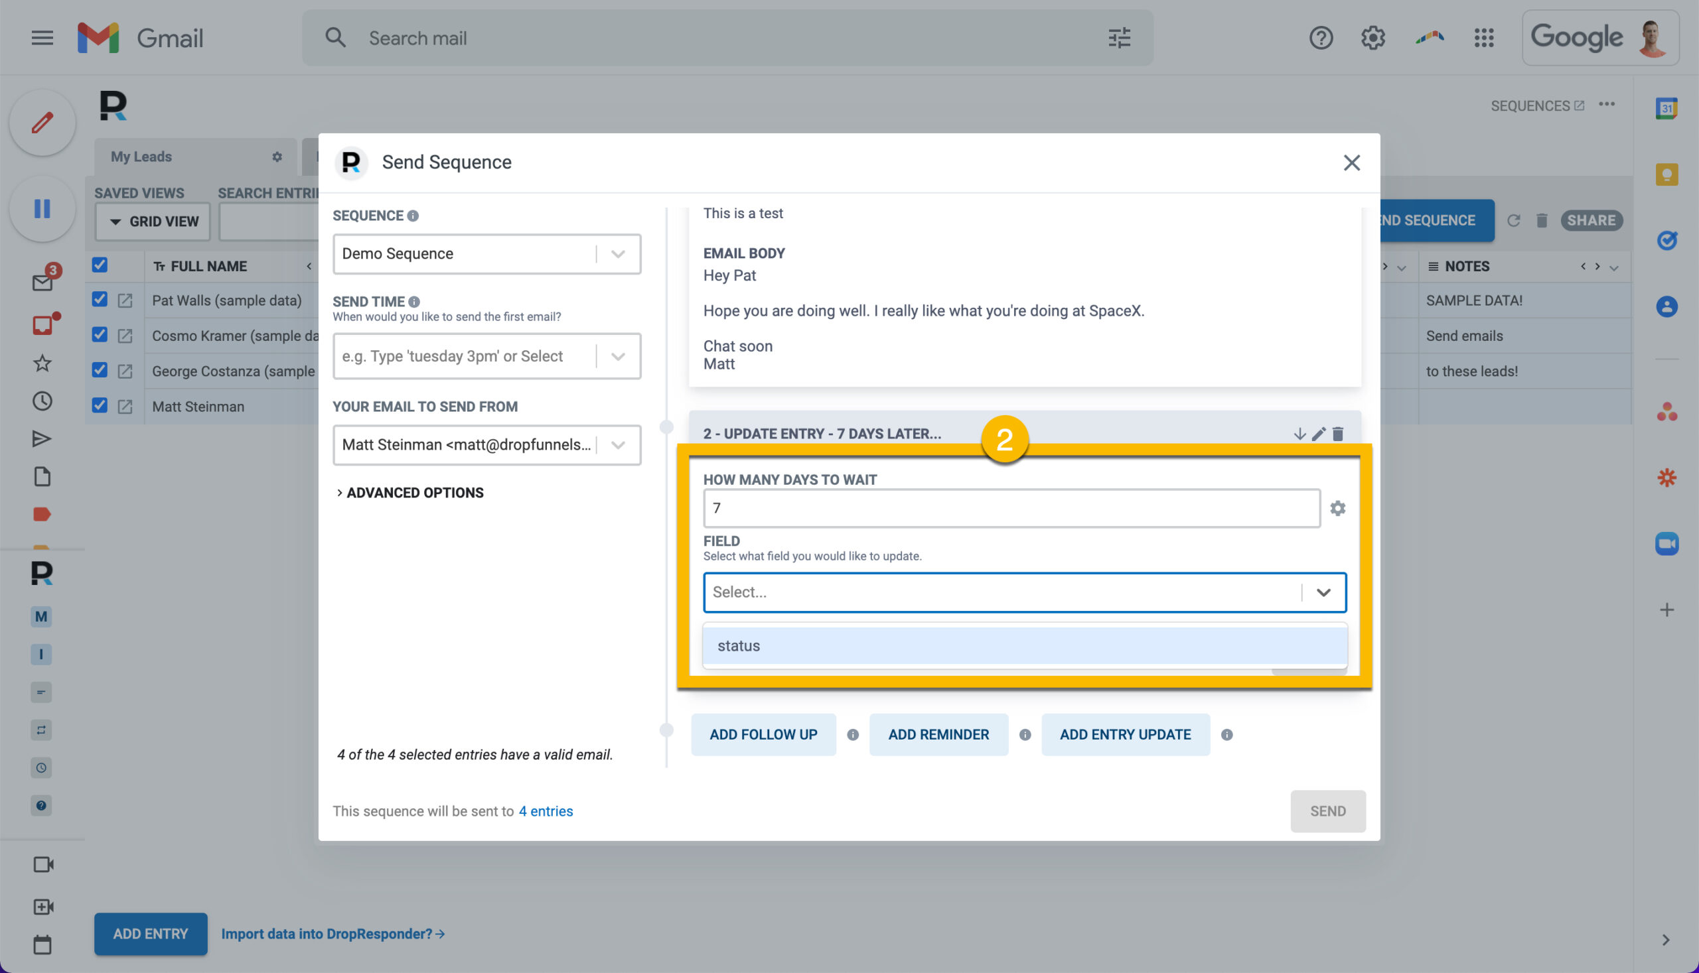Choose status option in field dropdown

pyautogui.click(x=1024, y=646)
